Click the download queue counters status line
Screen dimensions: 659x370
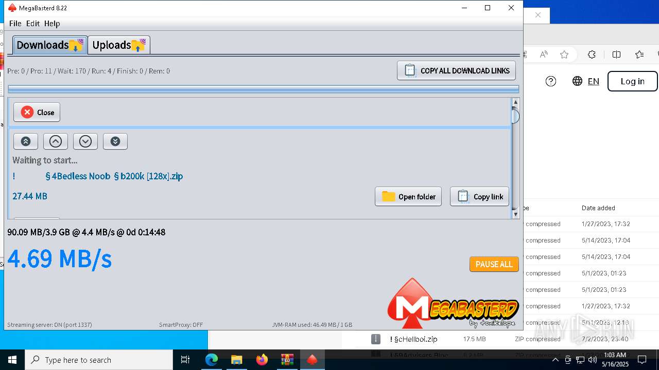click(89, 71)
